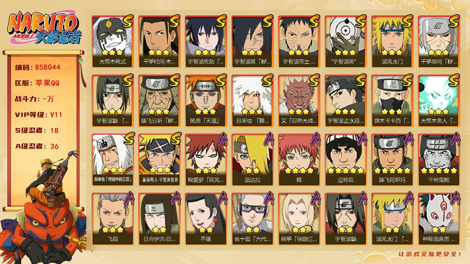Select the 大筒木桃式 ninja card

click(x=113, y=41)
